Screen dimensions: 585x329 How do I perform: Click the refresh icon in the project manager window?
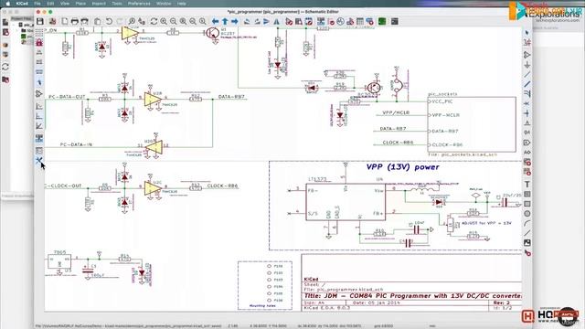click(x=5, y=67)
